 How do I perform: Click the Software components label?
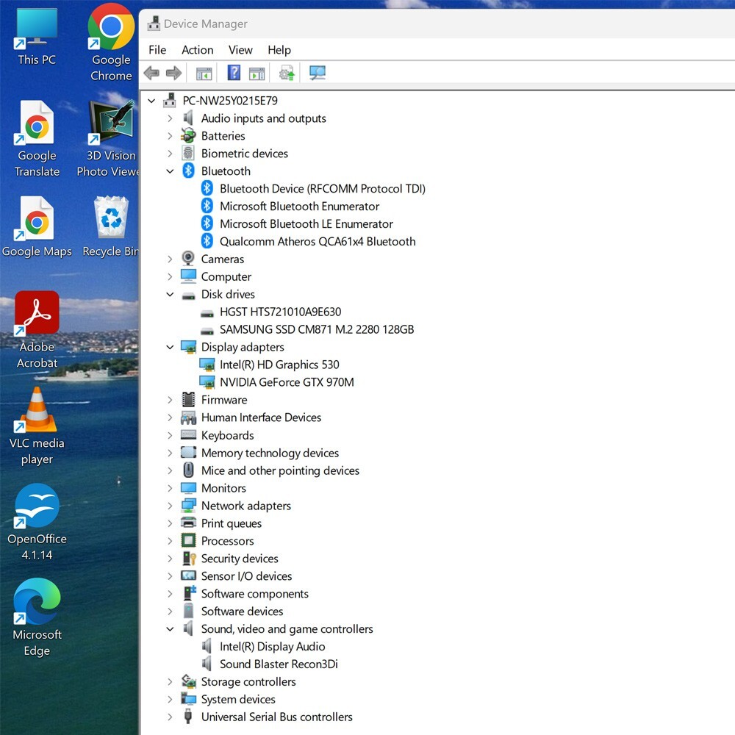click(255, 593)
